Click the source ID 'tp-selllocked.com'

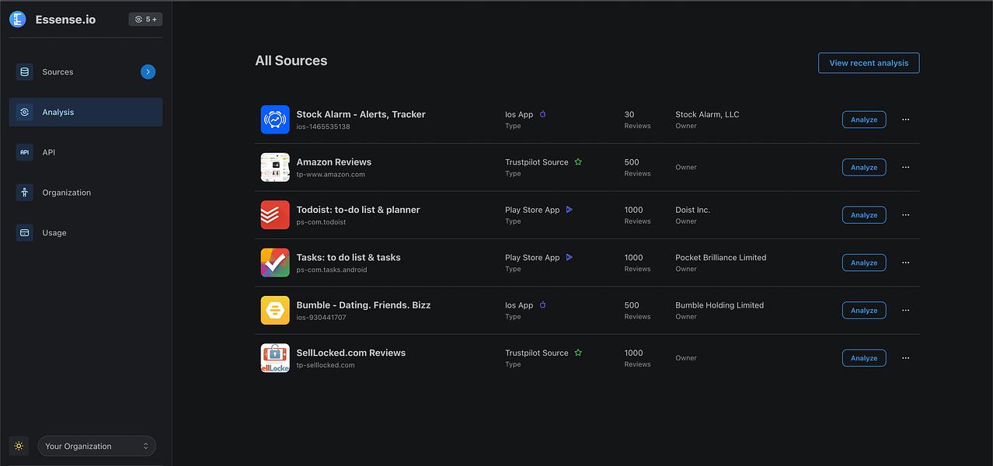(x=326, y=365)
